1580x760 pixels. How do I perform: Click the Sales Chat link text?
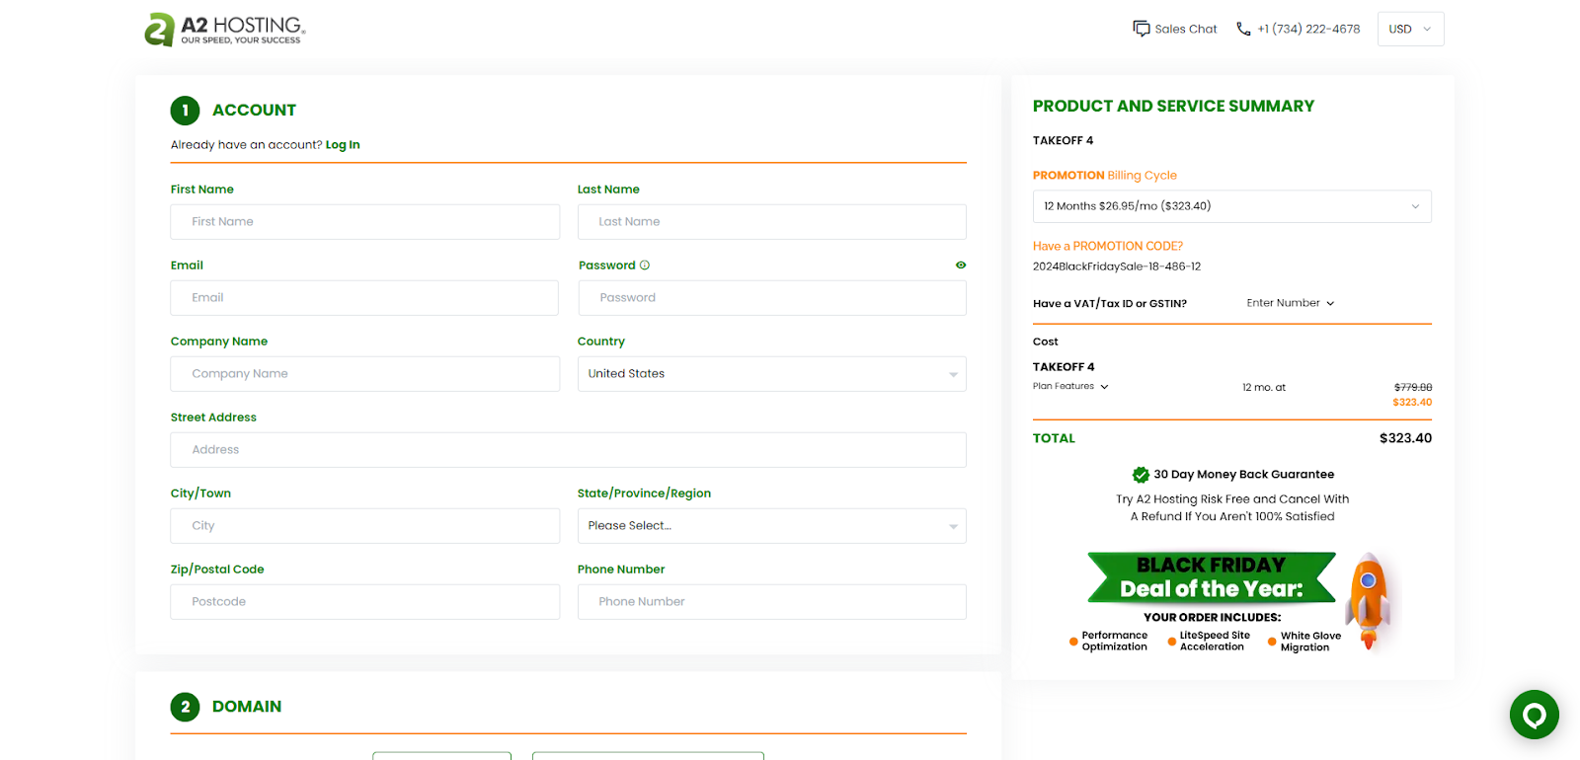tap(1186, 29)
